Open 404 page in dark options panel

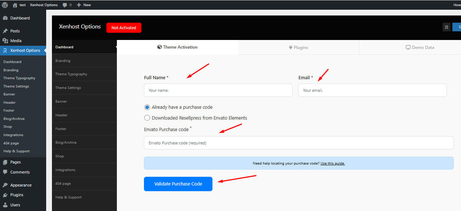pyautogui.click(x=84, y=184)
